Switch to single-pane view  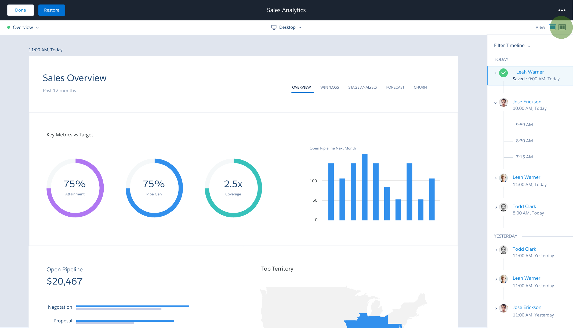[552, 27]
